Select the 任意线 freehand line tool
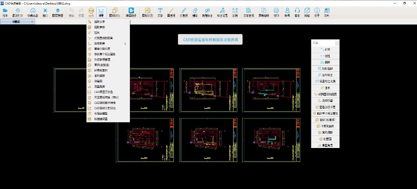The width and height of the screenshot is (417, 189). [183, 12]
